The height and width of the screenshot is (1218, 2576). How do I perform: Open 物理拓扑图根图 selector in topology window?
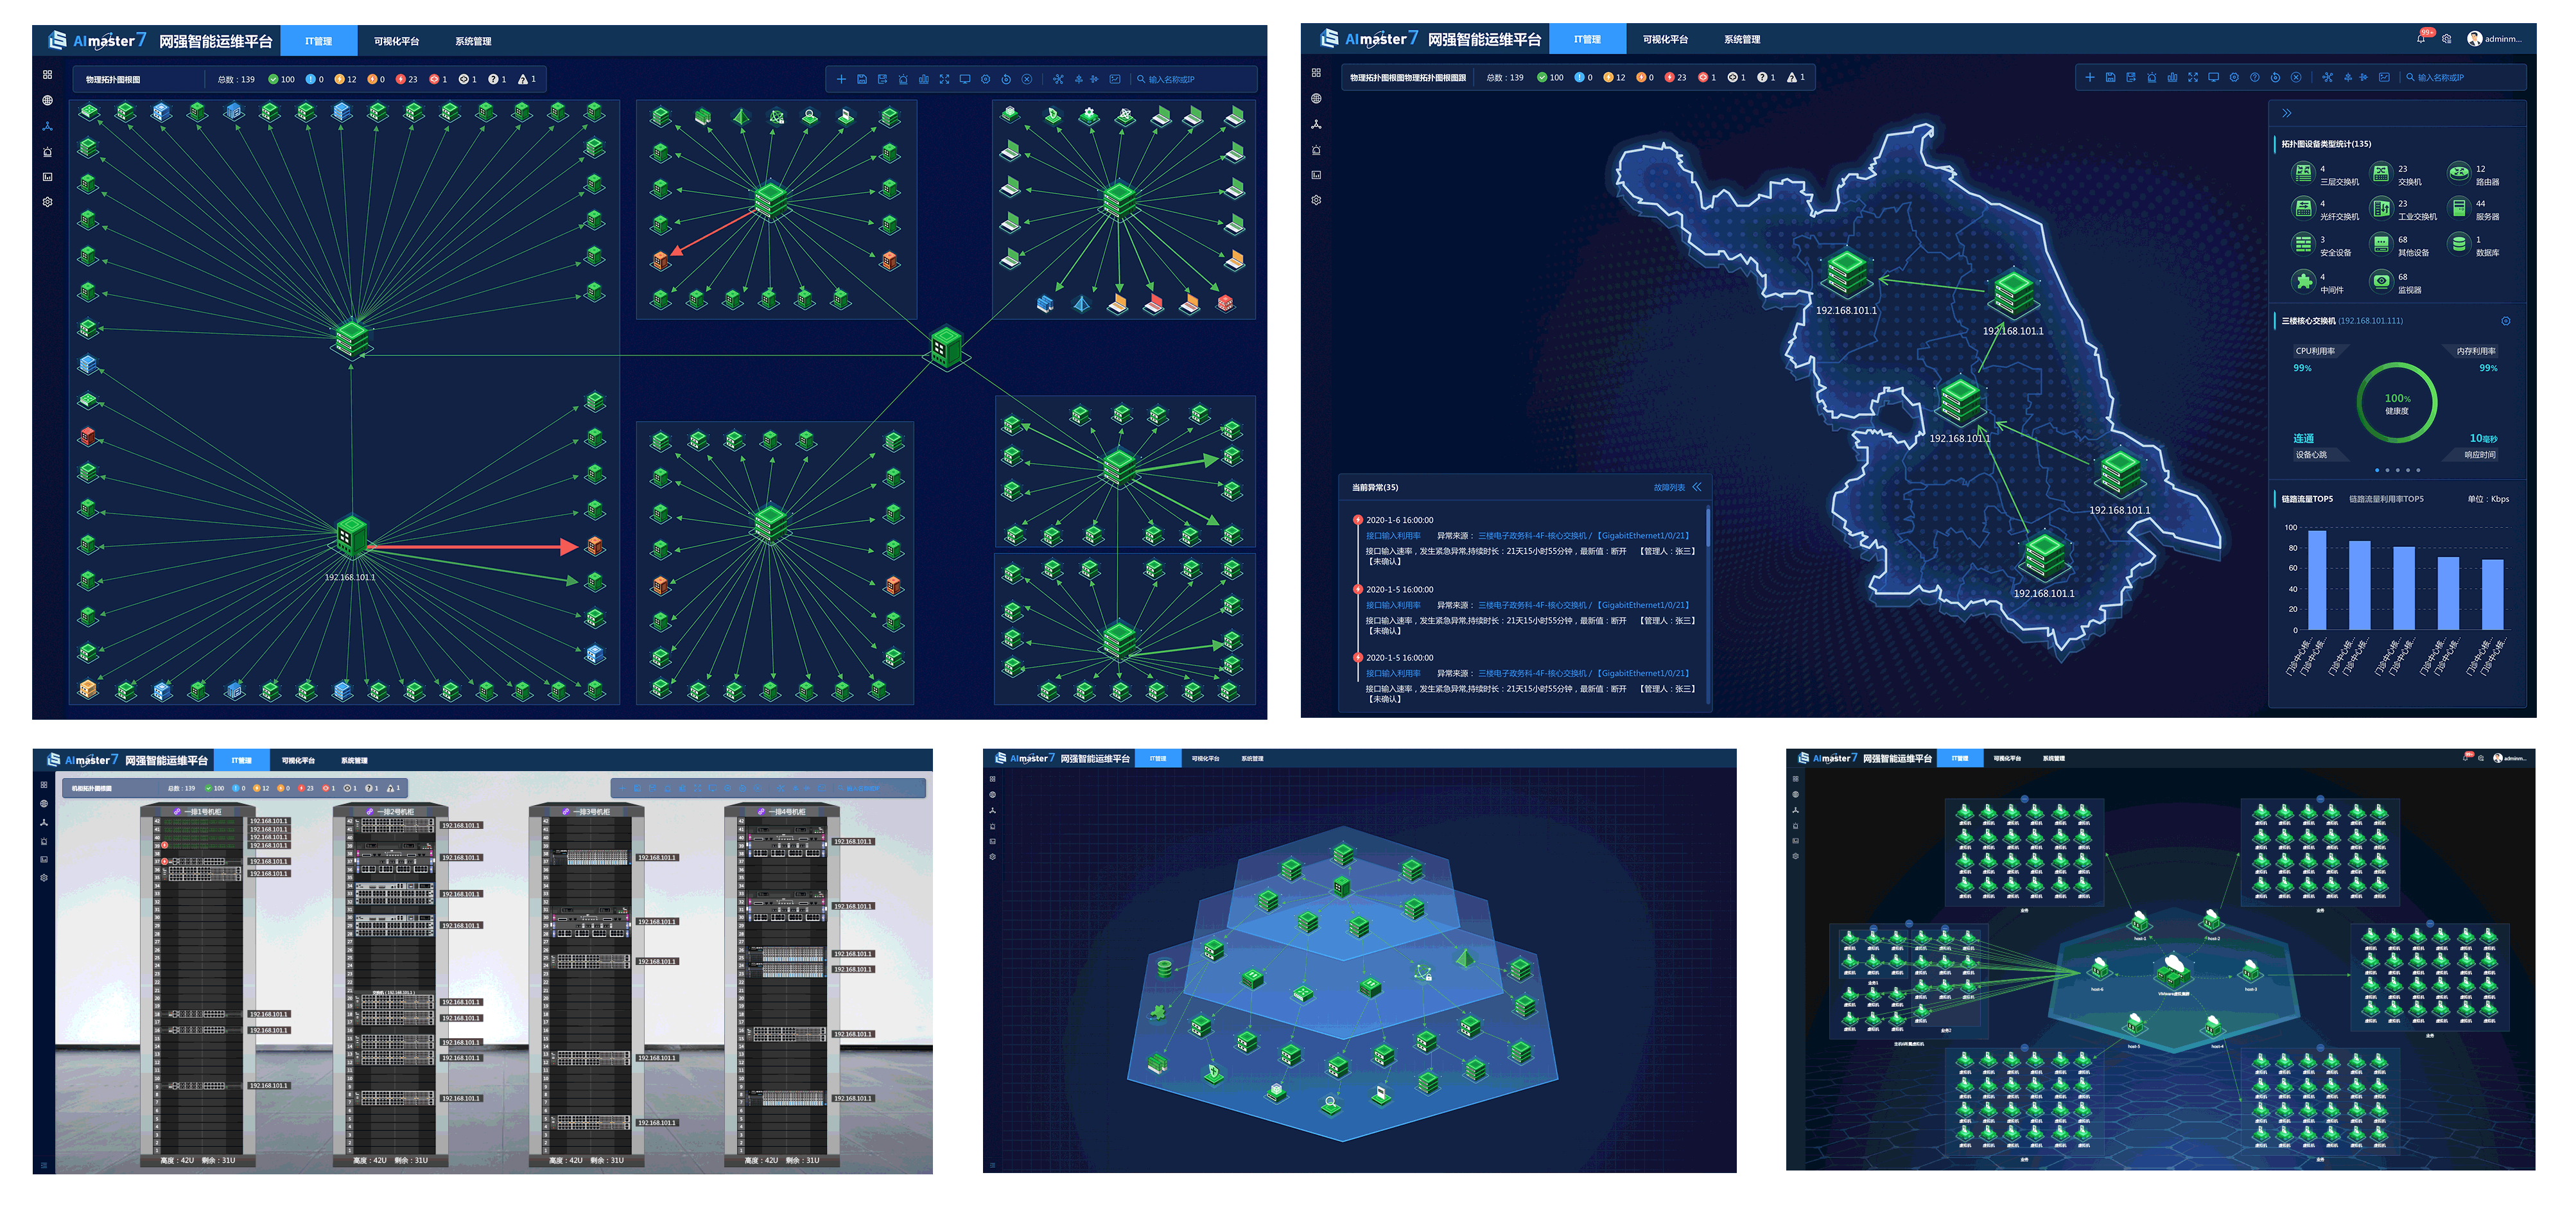(x=113, y=79)
